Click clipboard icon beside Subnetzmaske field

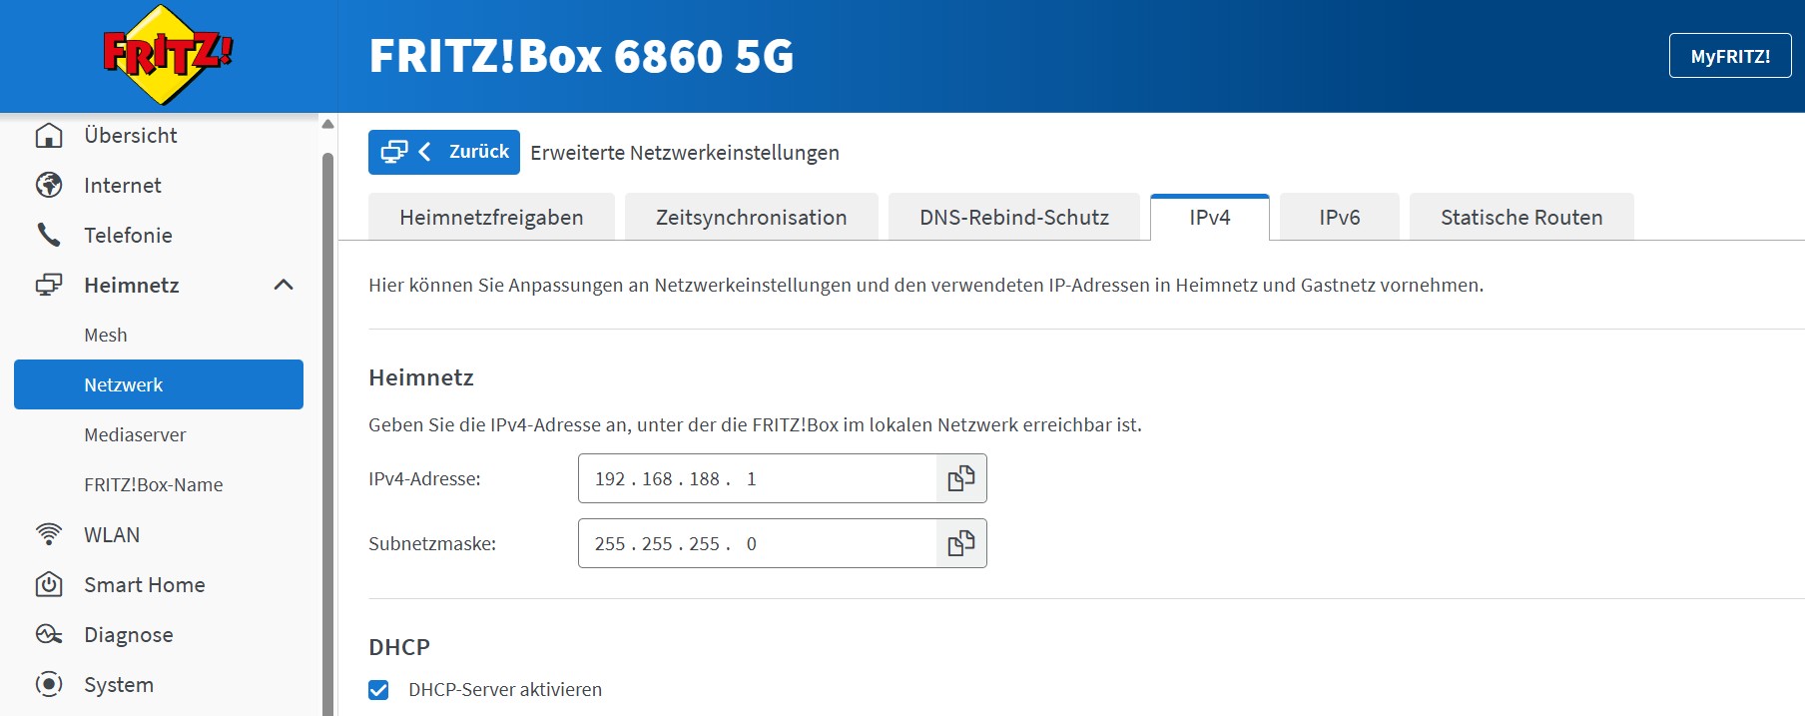point(960,544)
